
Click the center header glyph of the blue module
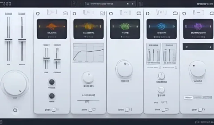[162, 12]
